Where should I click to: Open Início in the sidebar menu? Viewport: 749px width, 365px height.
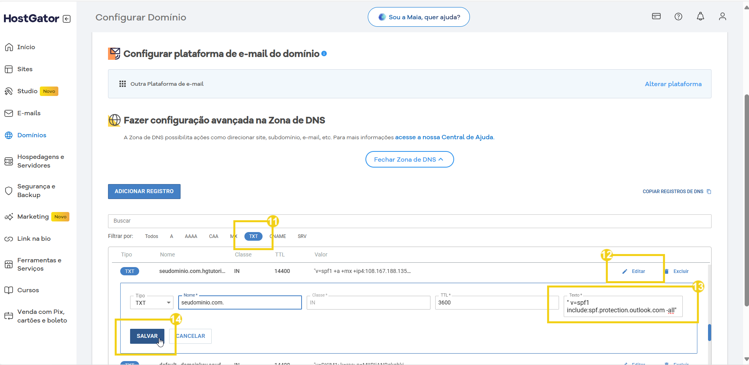(x=26, y=47)
